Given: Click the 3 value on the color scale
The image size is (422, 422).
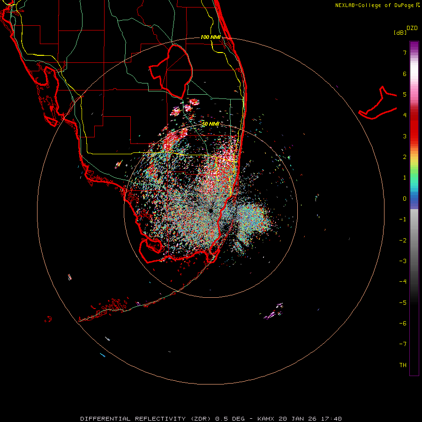Looking at the screenshot, I should (405, 136).
